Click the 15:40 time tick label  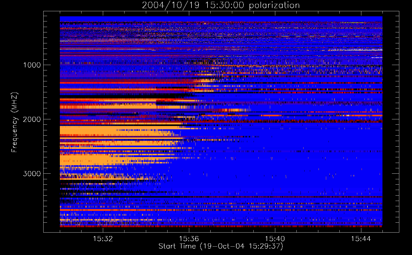point(275,239)
